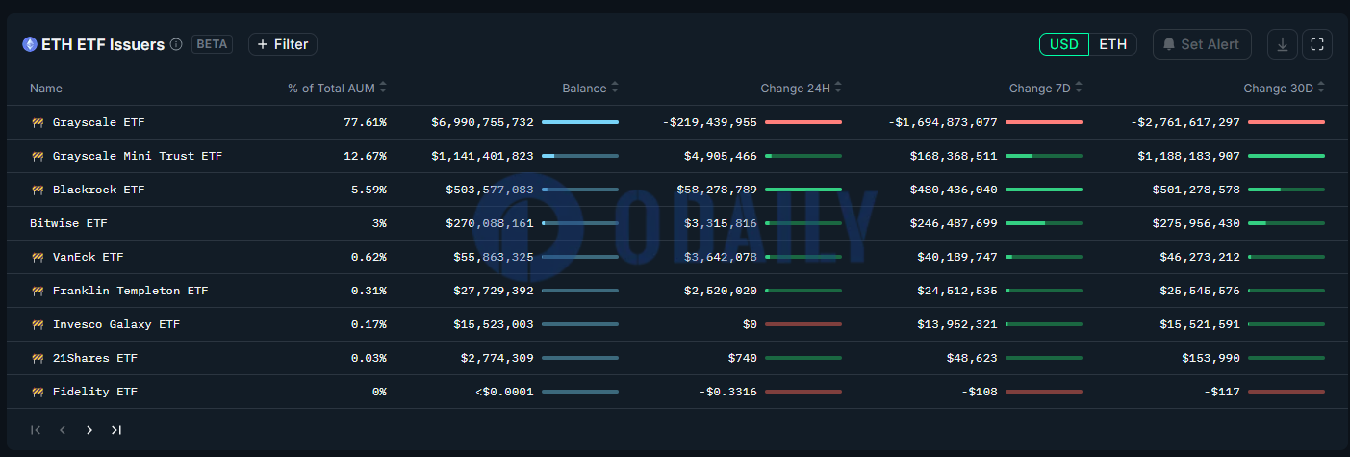Sort by the Change 24H column
Image resolution: width=1350 pixels, height=457 pixels.
[x=802, y=88]
